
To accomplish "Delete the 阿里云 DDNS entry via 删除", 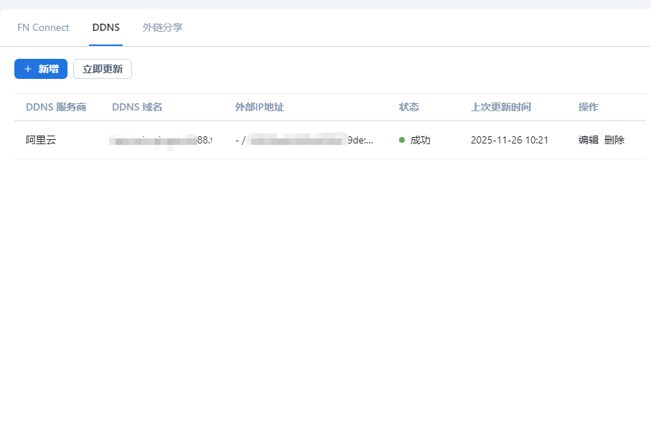I will pos(614,140).
